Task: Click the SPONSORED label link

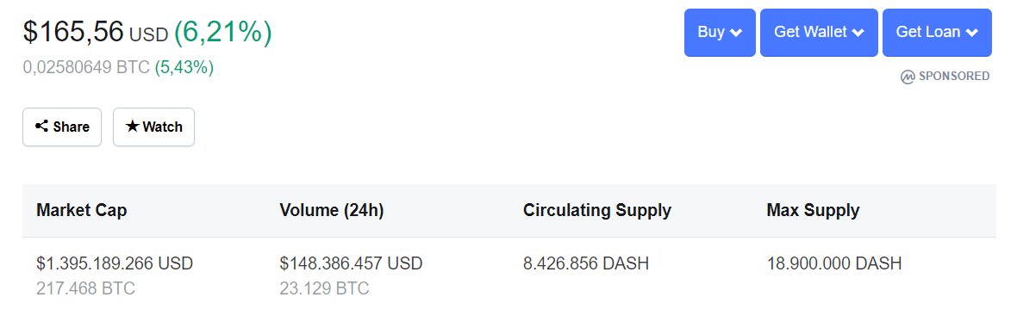Action: point(954,77)
